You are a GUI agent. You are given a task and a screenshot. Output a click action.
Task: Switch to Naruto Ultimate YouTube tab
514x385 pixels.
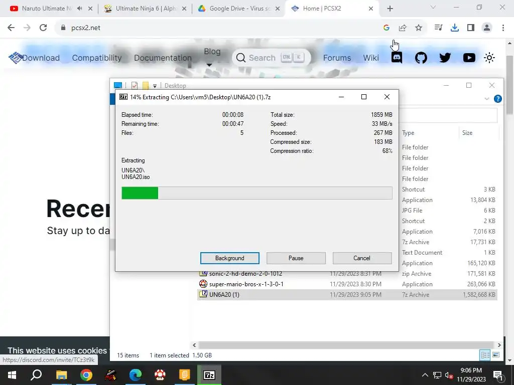pos(46,9)
